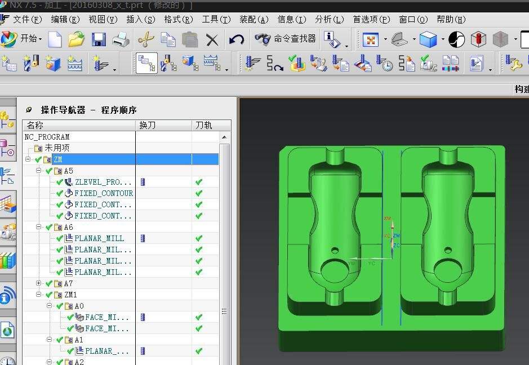This screenshot has width=529, height=365.
Task: Collapse the ZM1 program group
Action: click(x=39, y=295)
